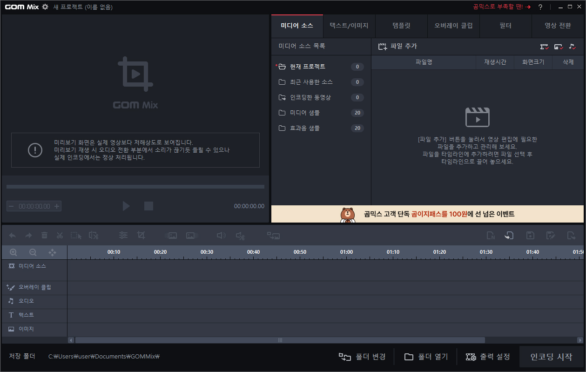Click the dashed box select-region icon
586x372 pixels.
76,236
